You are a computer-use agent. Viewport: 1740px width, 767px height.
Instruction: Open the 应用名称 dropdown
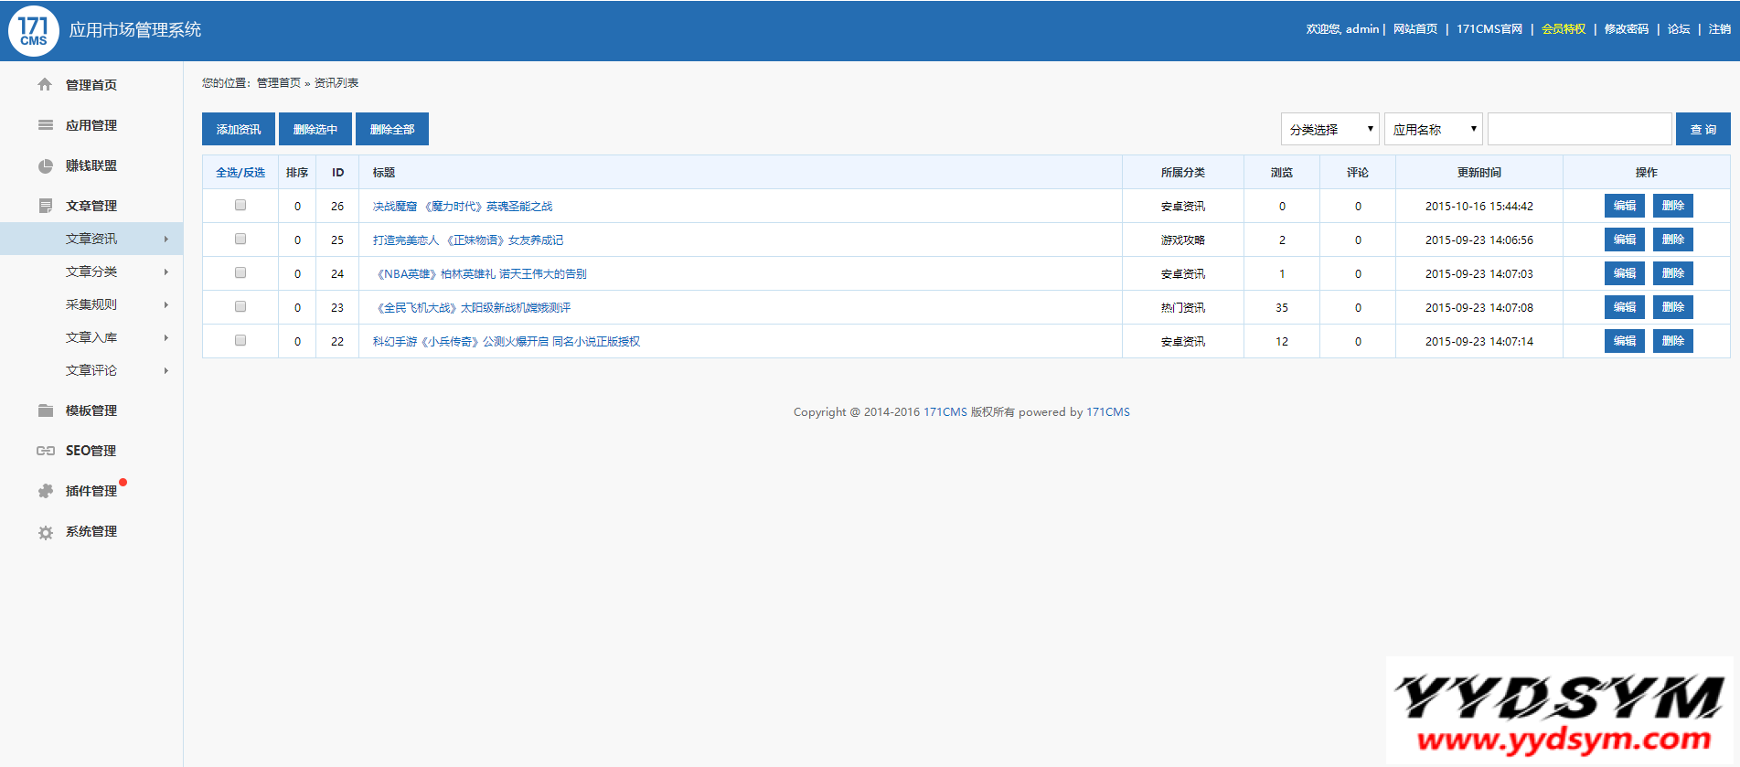1433,130
